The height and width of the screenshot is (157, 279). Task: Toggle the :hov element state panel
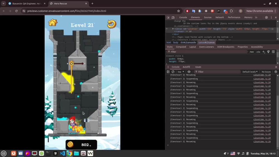[251, 52]
